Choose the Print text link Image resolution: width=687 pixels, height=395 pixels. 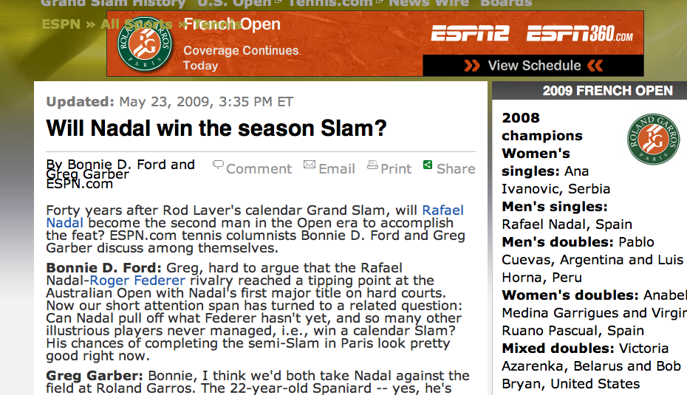tap(396, 168)
